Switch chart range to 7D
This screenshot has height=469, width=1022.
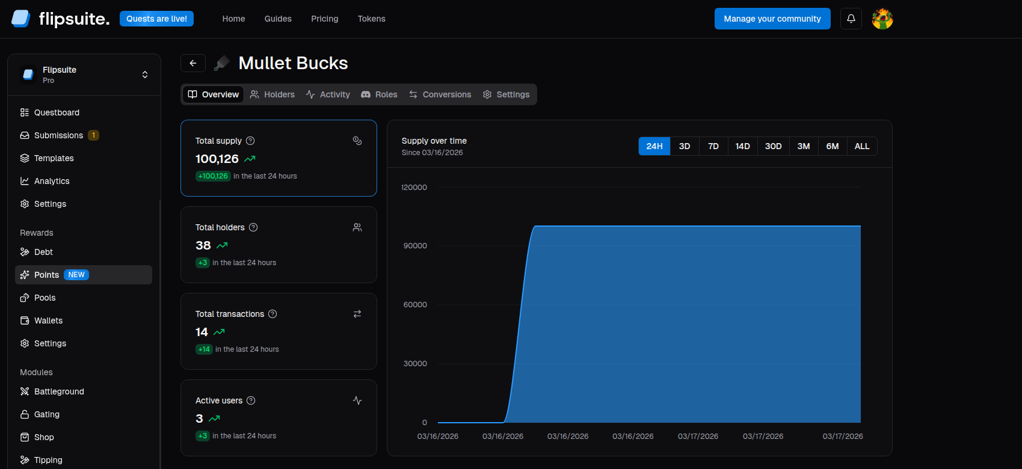point(713,146)
